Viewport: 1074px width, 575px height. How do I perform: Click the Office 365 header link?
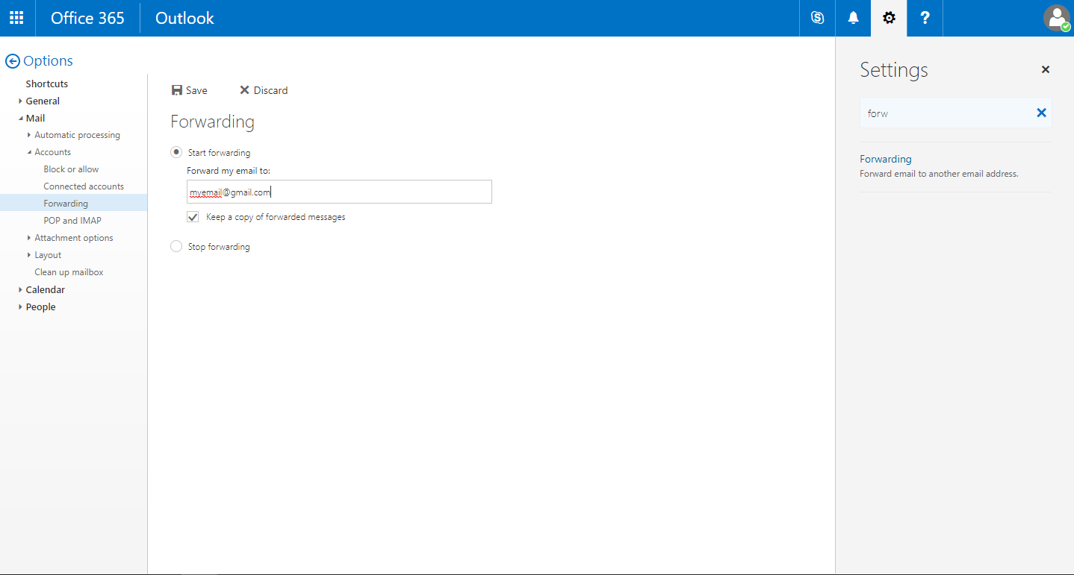coord(87,18)
